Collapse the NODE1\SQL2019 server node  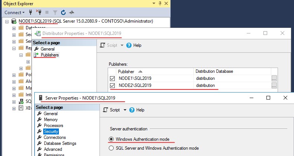pyautogui.click(x=7, y=22)
